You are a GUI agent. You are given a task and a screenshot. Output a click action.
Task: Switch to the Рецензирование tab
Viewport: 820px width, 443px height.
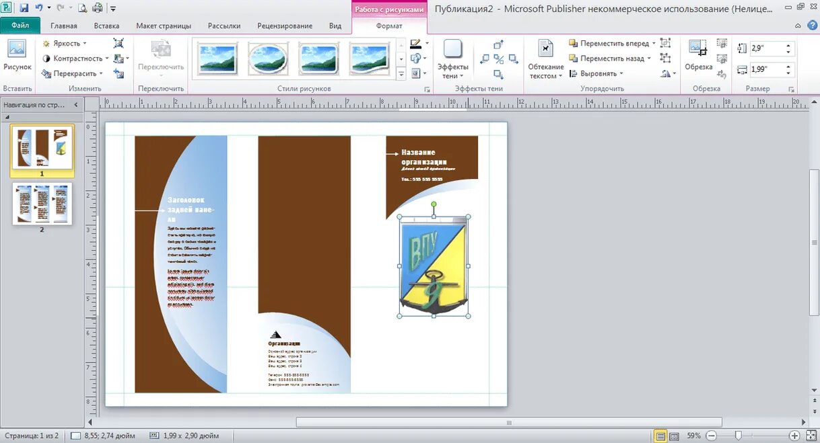click(285, 26)
